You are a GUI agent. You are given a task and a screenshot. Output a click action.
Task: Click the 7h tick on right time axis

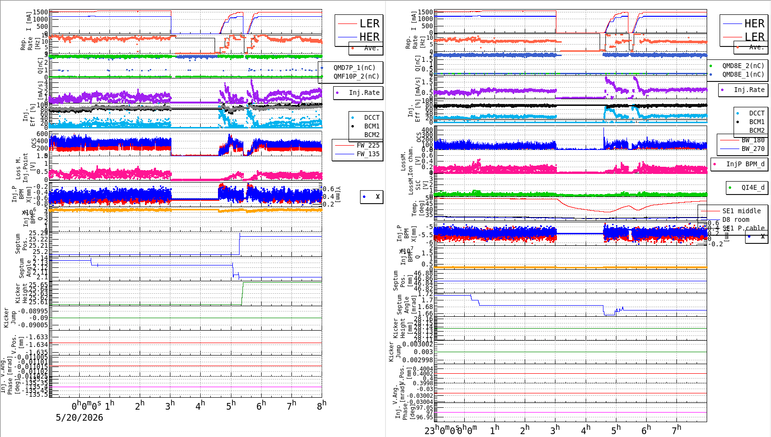click(x=676, y=430)
